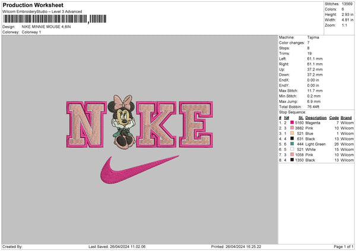The height and width of the screenshot is (251, 356).
Task: Click stitch count '3882' in row 2
Action: coord(299,128)
